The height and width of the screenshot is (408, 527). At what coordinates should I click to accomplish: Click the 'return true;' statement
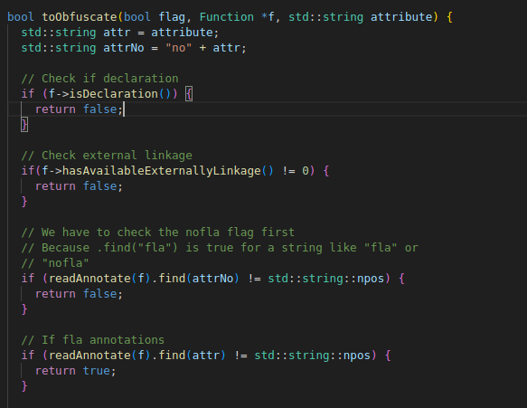(x=76, y=371)
